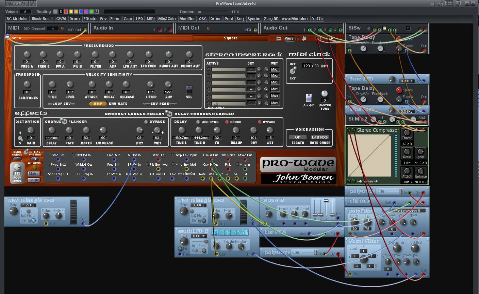479x294 pixels.
Task: Click the Stereo Compressor gain knob
Action: (421, 151)
